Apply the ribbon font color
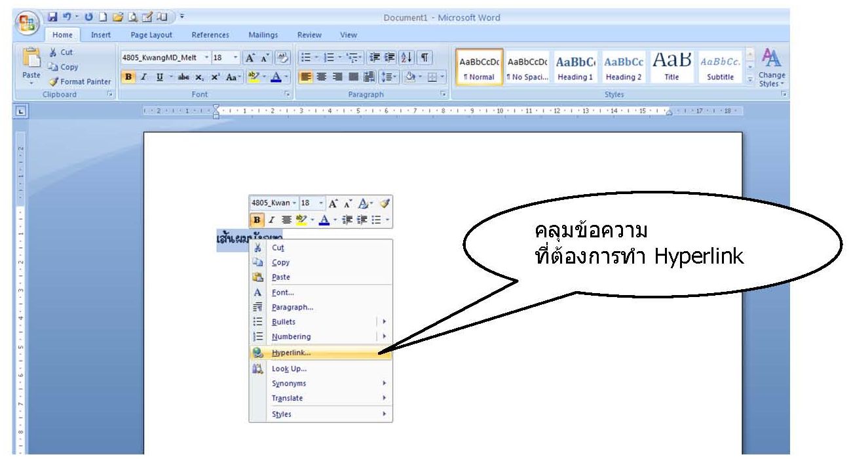851x459 pixels. pyautogui.click(x=275, y=77)
